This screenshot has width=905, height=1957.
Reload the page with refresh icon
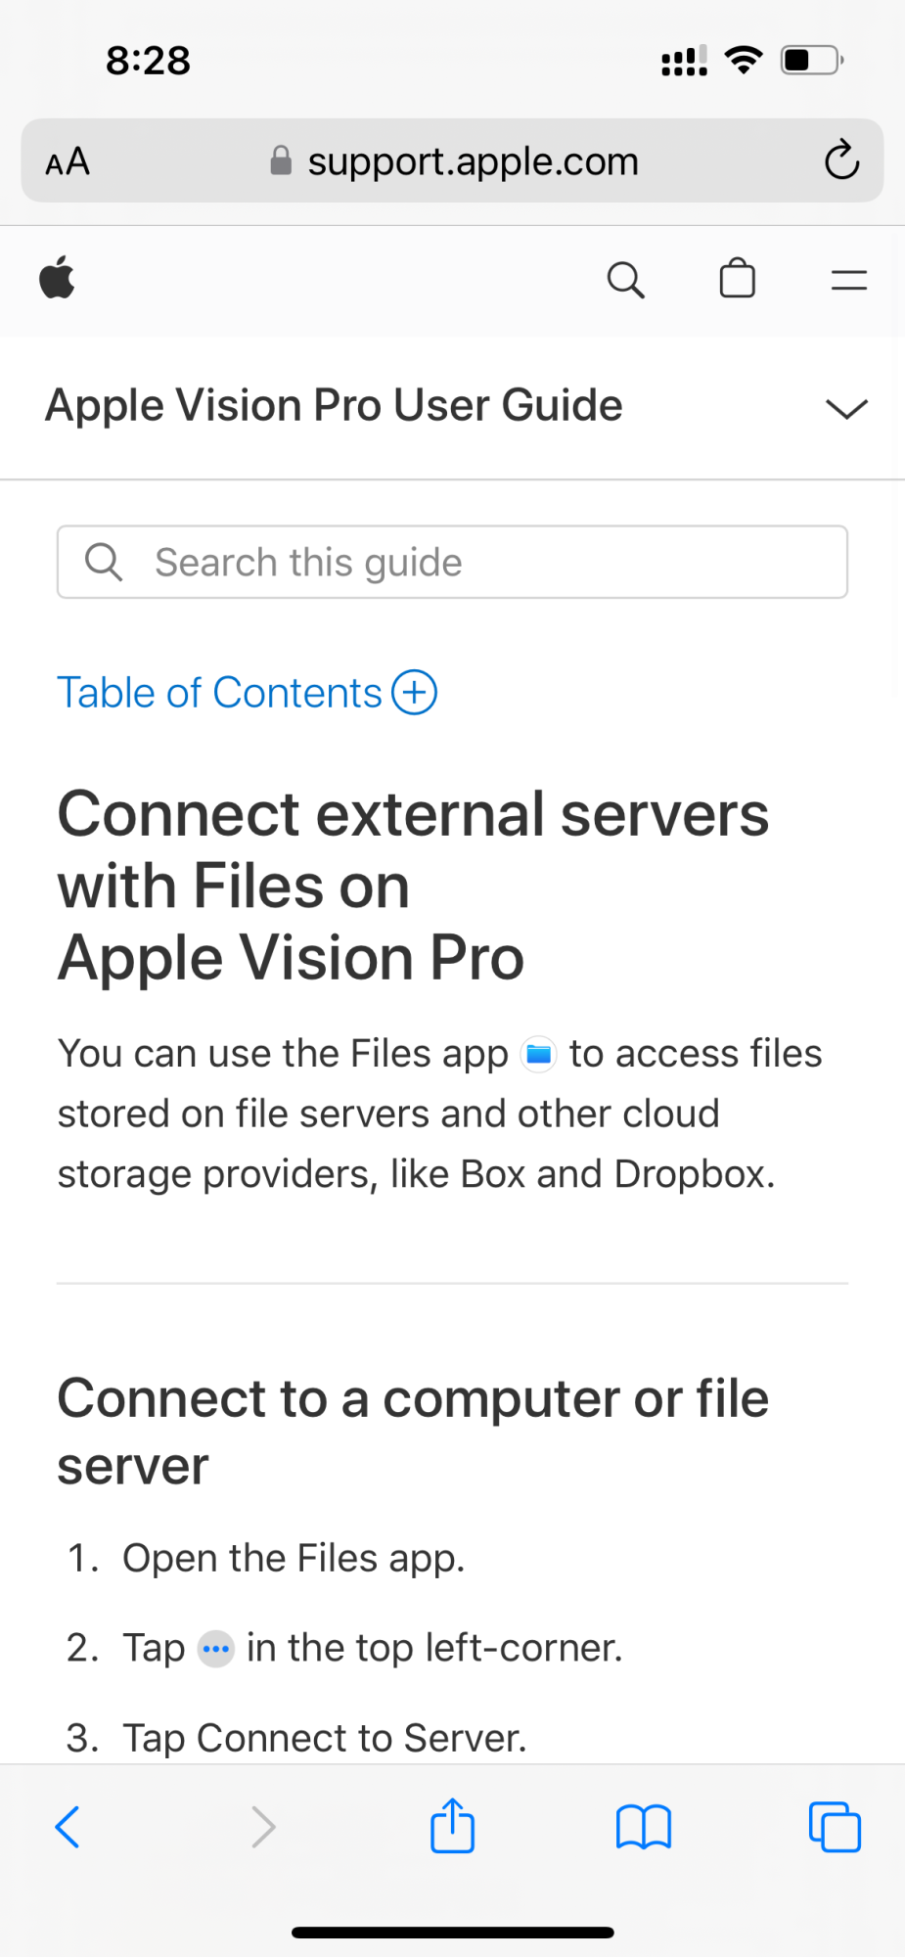[840, 160]
